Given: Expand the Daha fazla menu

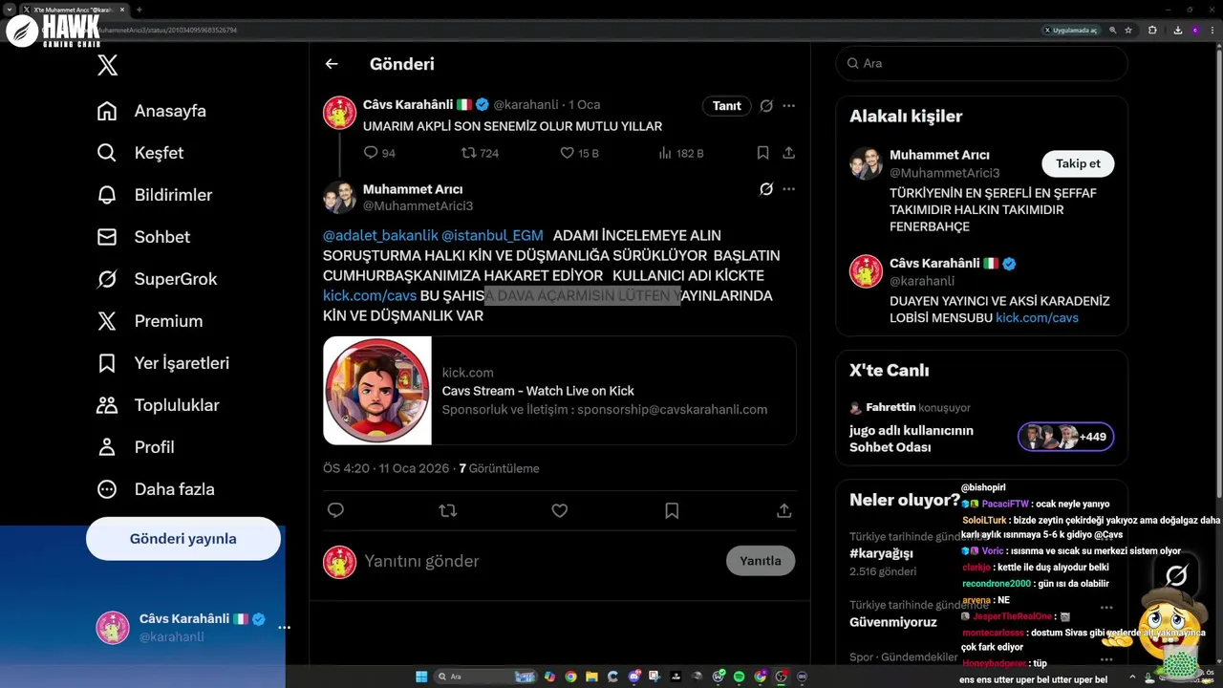Looking at the screenshot, I should (x=156, y=489).
